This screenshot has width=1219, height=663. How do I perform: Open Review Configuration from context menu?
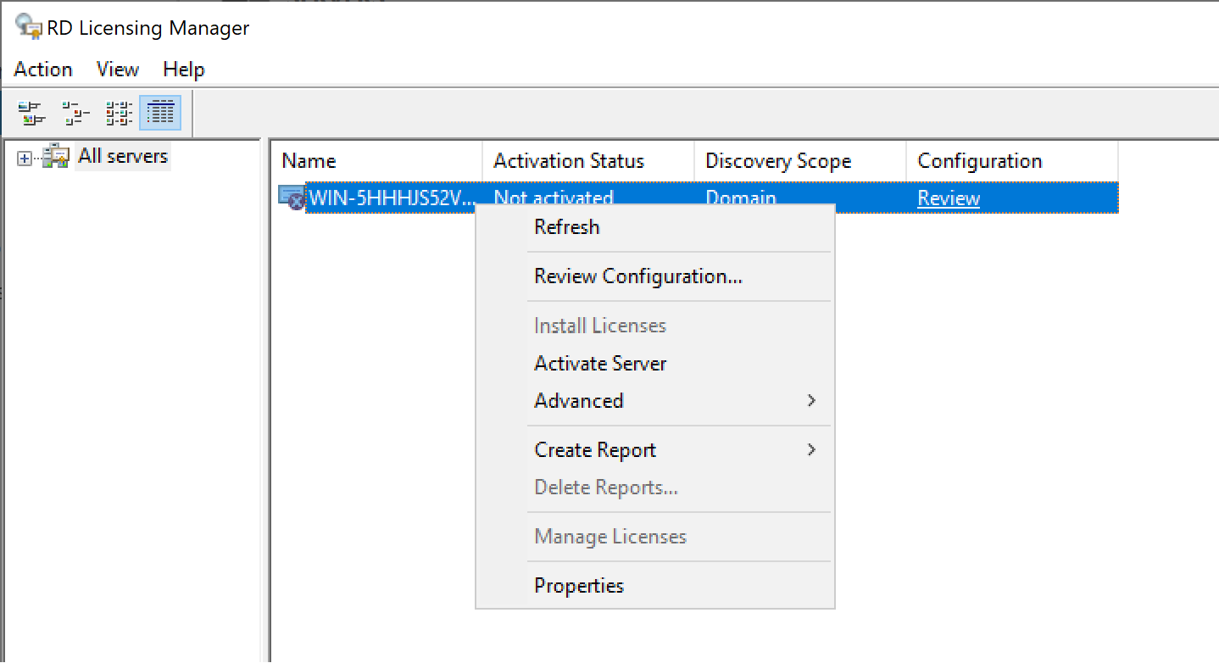click(637, 276)
